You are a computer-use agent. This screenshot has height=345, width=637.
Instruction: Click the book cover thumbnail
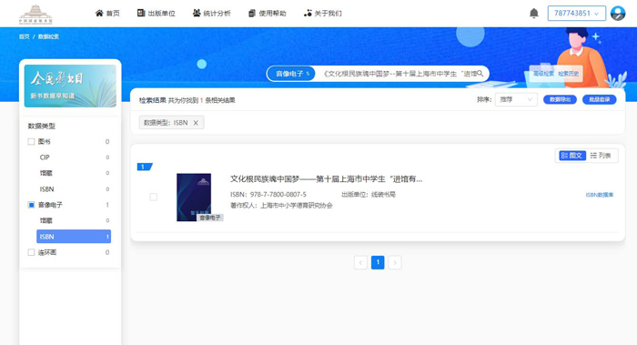[194, 198]
